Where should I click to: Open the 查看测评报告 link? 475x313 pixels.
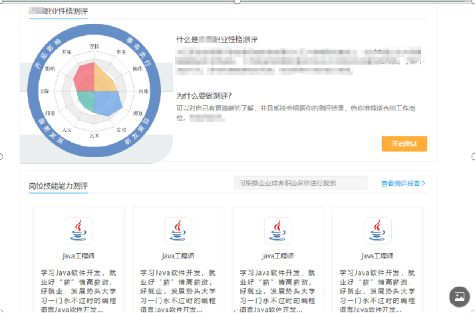[x=400, y=183]
